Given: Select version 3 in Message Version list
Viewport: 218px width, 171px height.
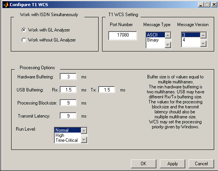Looking at the screenshot, I should (191, 35).
